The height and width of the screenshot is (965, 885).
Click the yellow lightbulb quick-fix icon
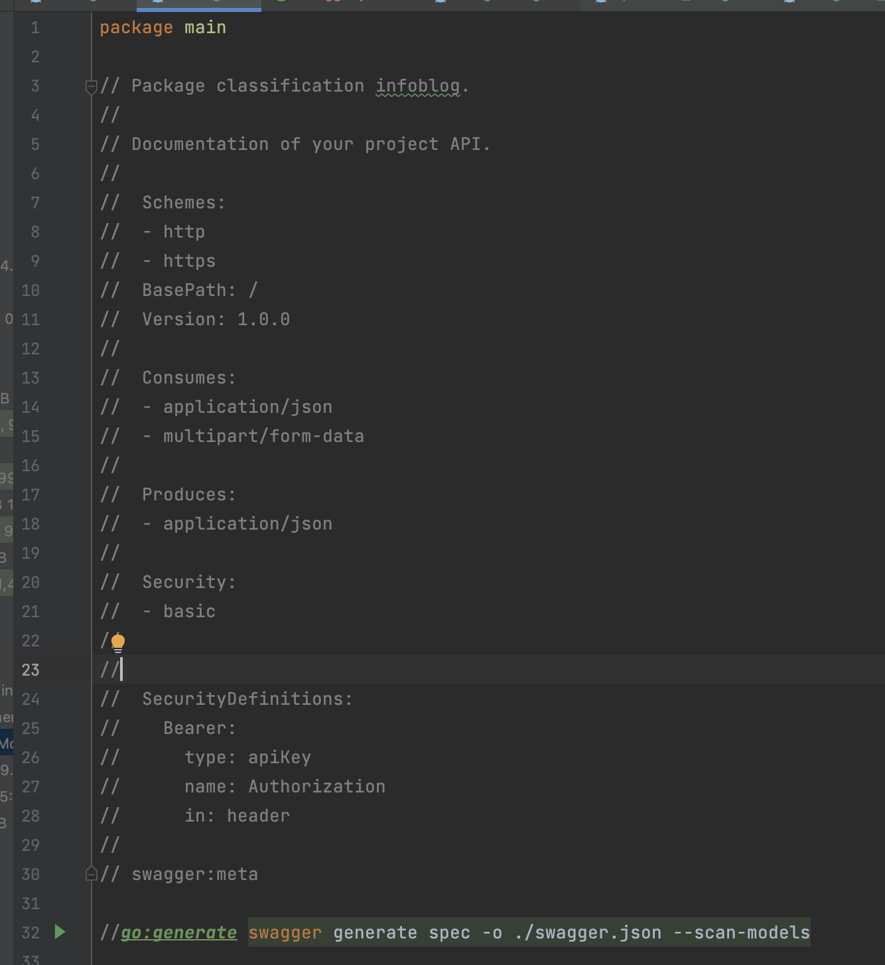coord(118,642)
